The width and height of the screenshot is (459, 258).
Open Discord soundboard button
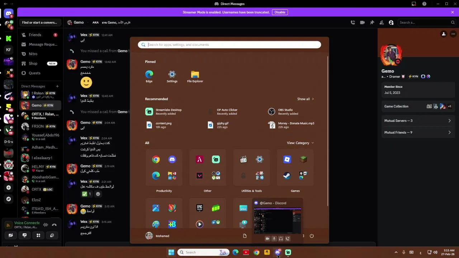(52, 235)
